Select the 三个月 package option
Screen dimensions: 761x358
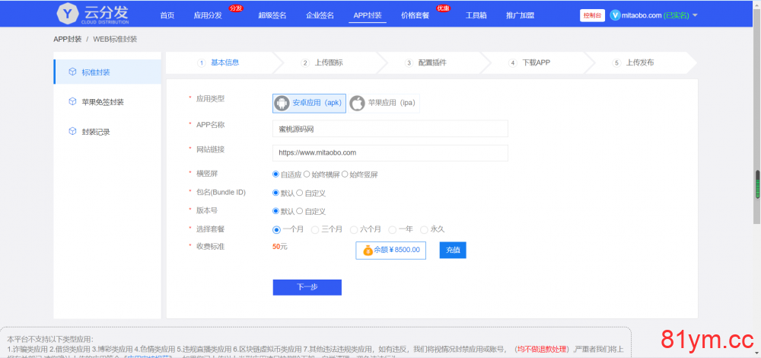pos(315,229)
